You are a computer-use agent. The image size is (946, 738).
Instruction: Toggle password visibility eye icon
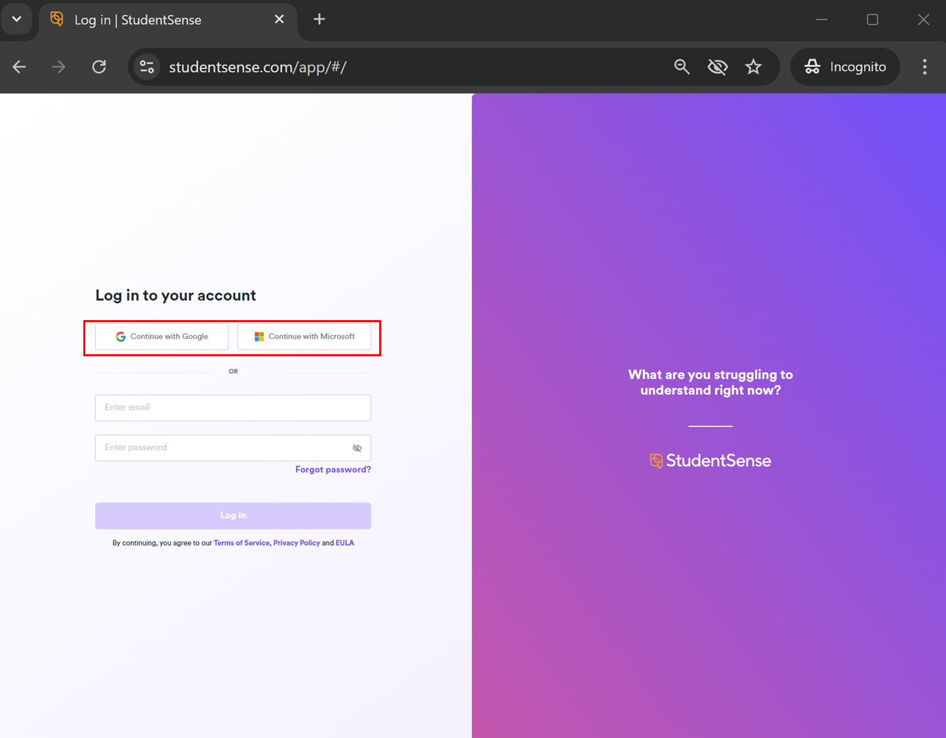(x=357, y=448)
